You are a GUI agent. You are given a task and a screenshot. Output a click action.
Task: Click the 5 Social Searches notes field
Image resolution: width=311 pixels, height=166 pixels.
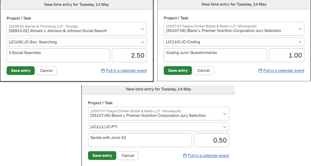coord(58,55)
